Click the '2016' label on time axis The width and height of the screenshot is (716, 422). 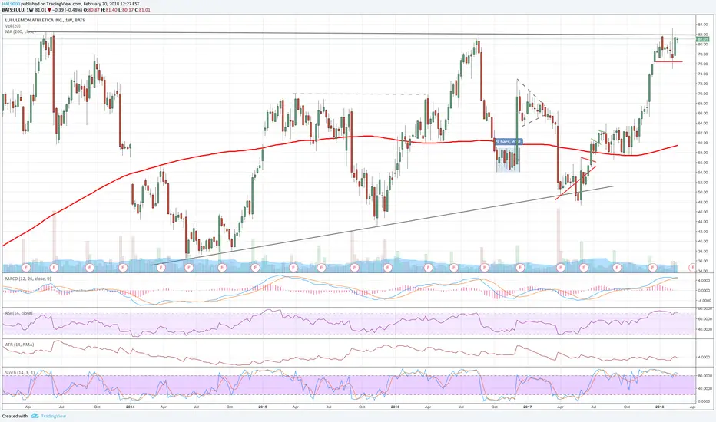click(x=395, y=407)
